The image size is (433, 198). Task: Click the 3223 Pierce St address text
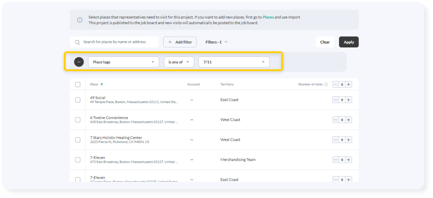(120, 142)
